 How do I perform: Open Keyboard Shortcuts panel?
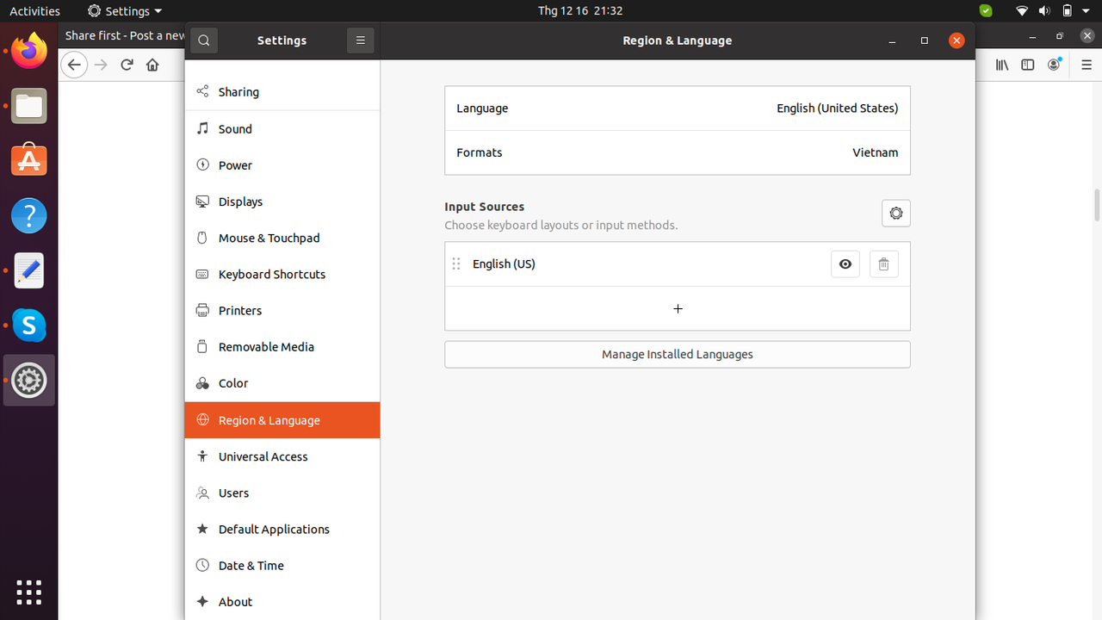(x=282, y=274)
